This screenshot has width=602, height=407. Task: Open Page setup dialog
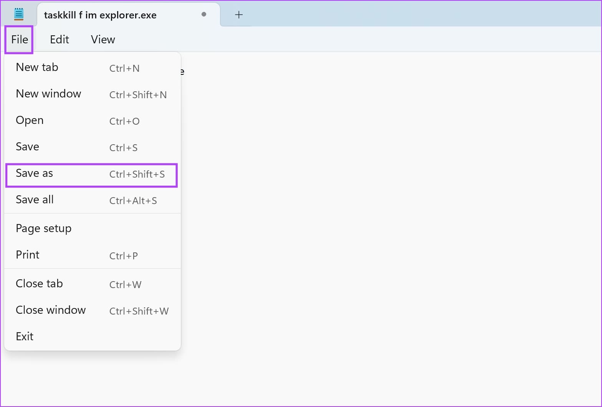coord(92,229)
